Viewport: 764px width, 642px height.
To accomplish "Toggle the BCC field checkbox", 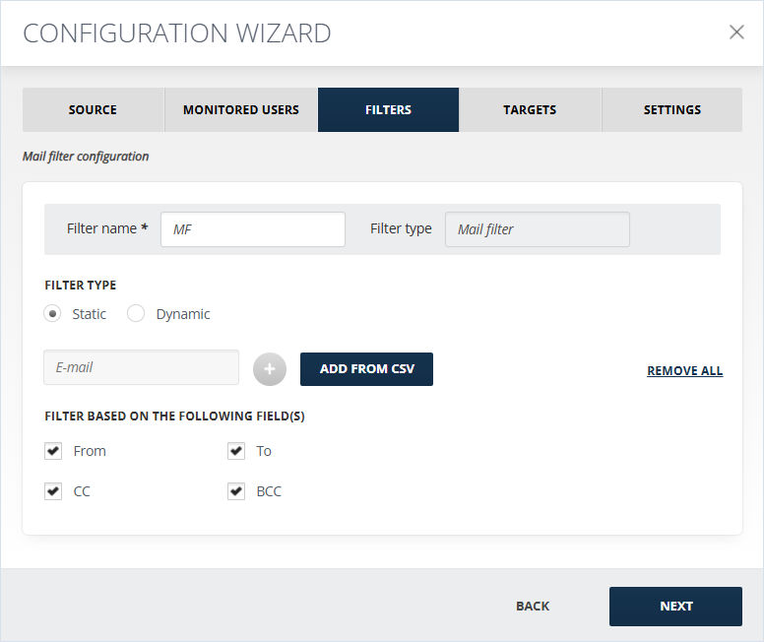I will pos(236,491).
